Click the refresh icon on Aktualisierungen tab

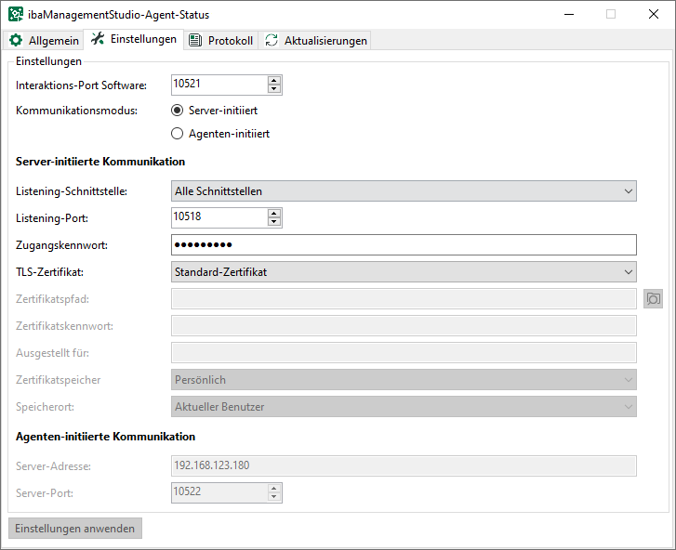pos(272,41)
